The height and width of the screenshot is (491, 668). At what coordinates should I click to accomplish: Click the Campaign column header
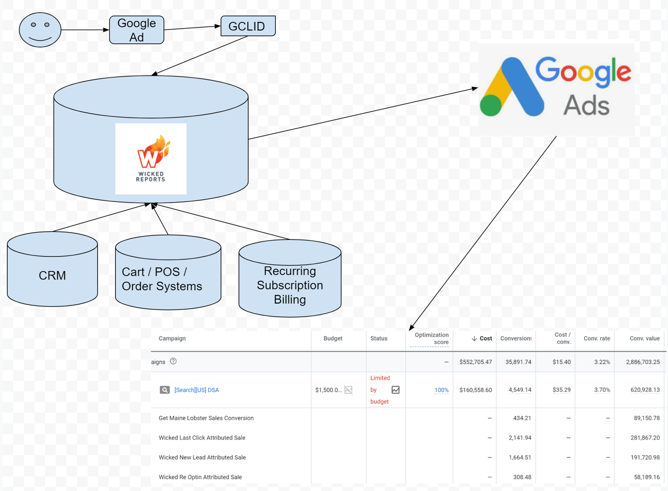click(172, 339)
